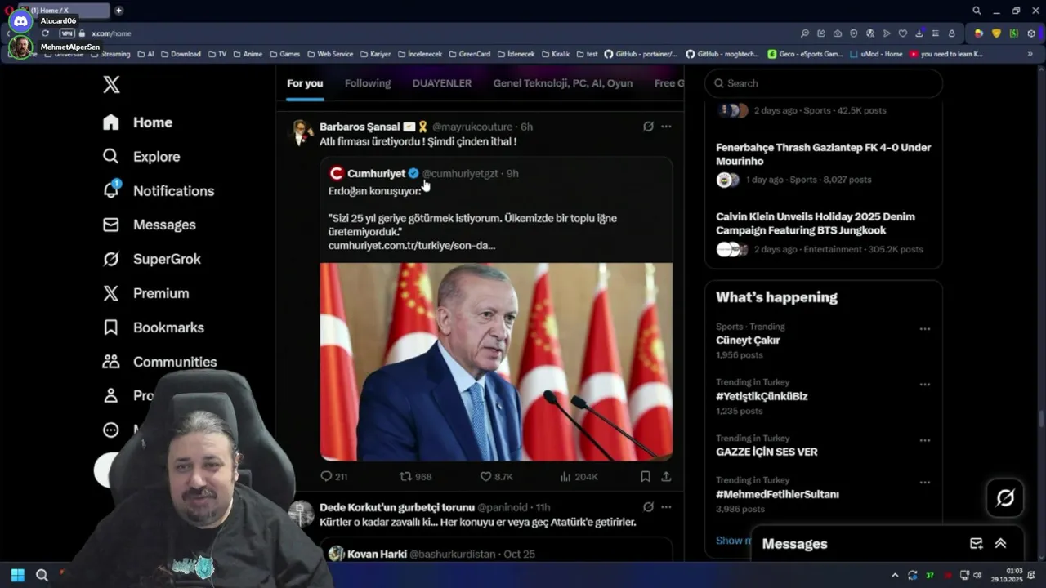
Task: Like the post with 8.7K likes
Action: tap(496, 476)
